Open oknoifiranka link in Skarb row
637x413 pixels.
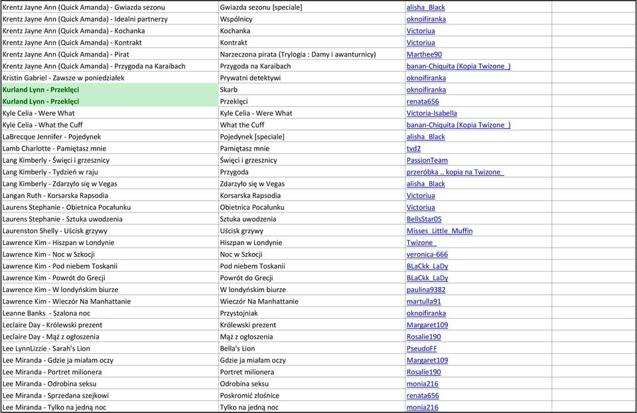(426, 90)
